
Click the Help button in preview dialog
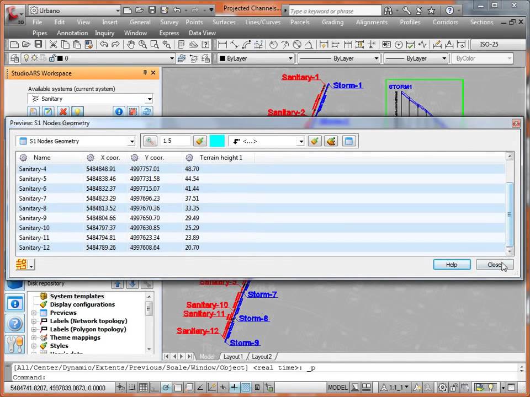(x=452, y=265)
